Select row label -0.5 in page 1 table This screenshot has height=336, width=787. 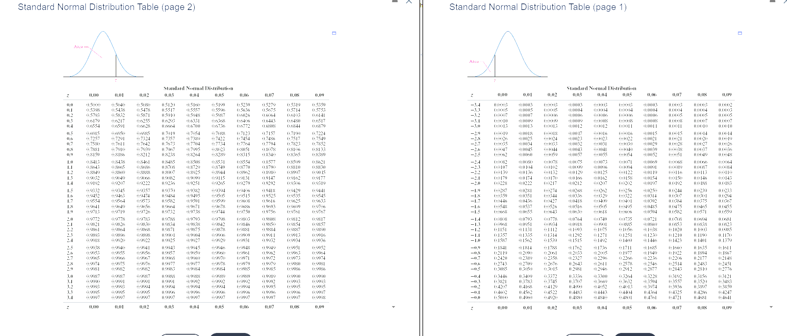coord(475,269)
